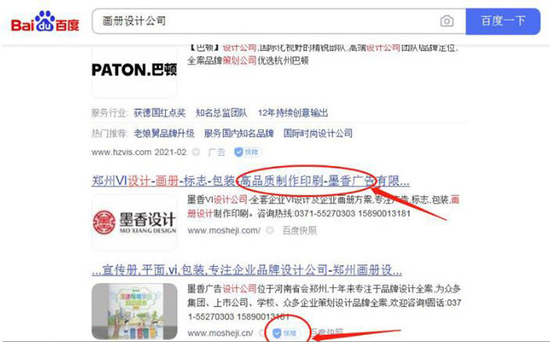Open camera image search icon
The width and height of the screenshot is (550, 342).
[446, 21]
